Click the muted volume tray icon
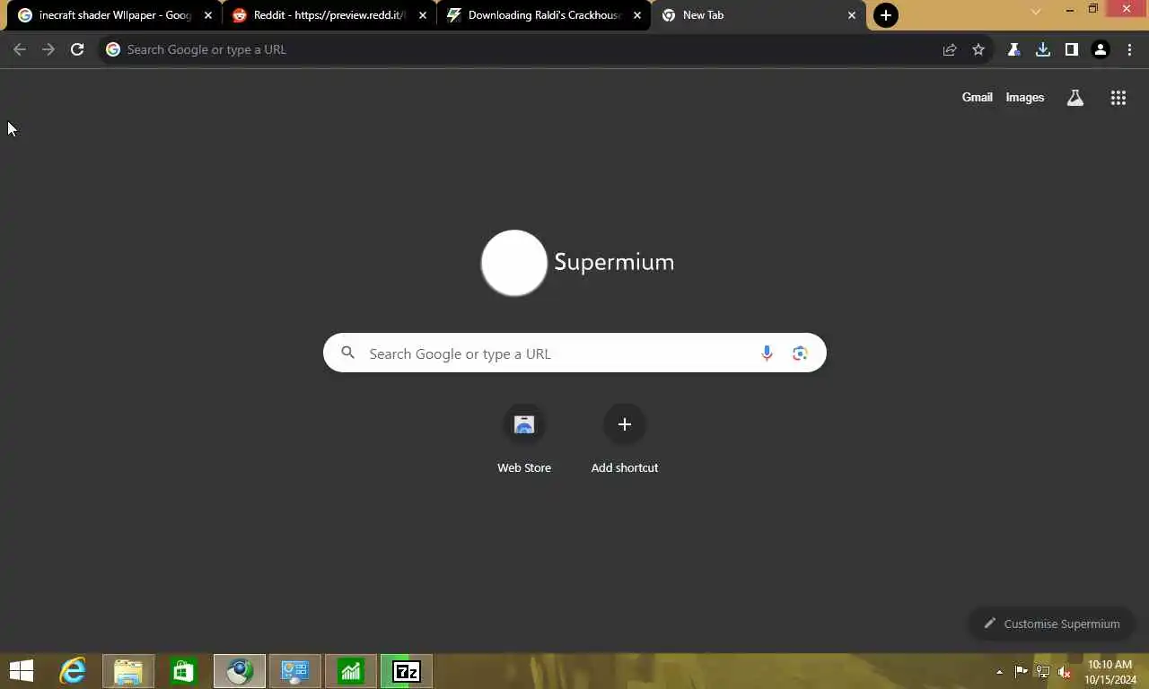Image resolution: width=1149 pixels, height=689 pixels. tap(1065, 672)
